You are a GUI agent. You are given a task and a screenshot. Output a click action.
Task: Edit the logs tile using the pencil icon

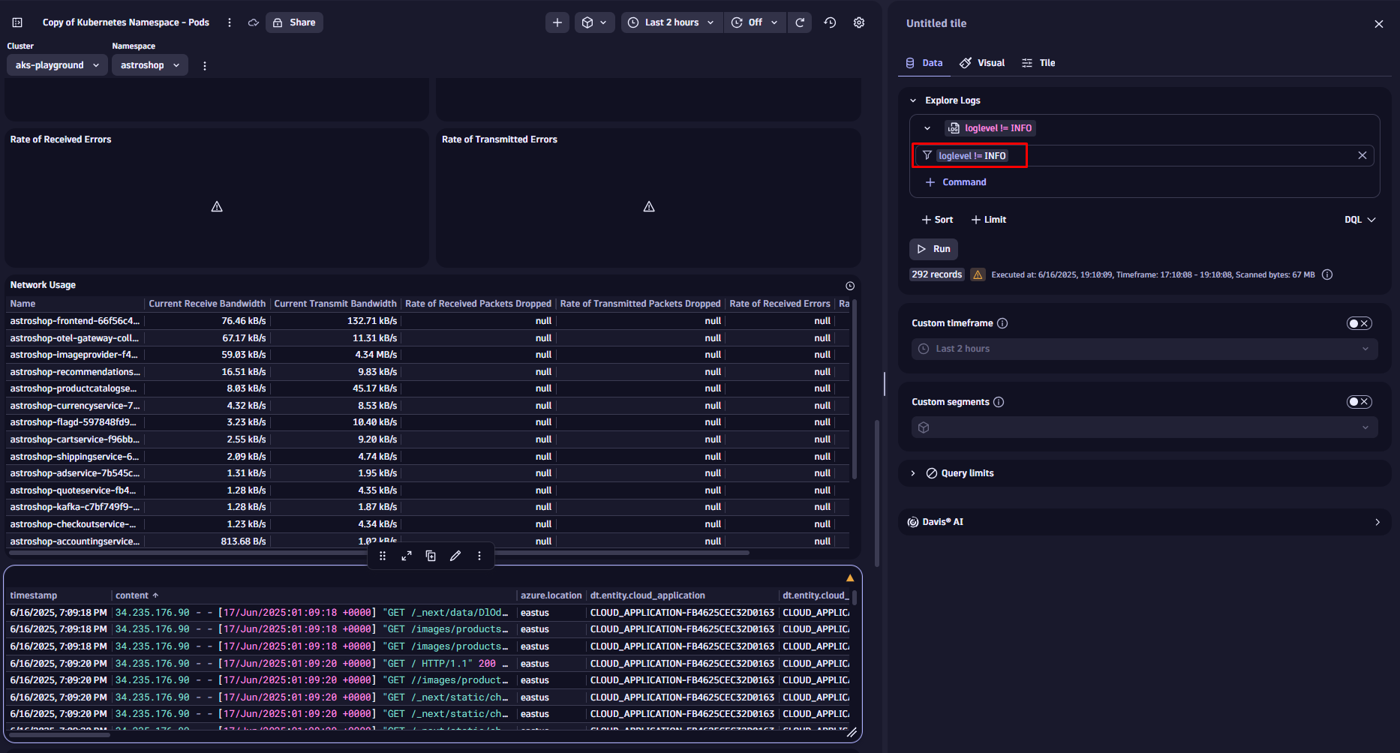(x=455, y=556)
